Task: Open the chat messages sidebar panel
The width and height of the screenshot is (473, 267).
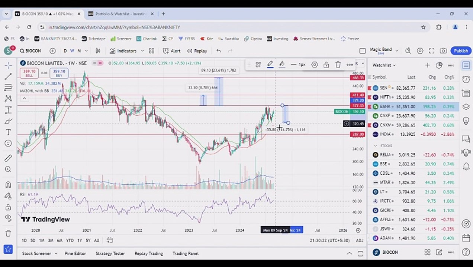Action: point(466,138)
